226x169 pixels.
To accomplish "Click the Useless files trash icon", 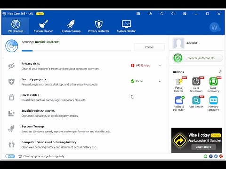I will (x=11, y=97).
